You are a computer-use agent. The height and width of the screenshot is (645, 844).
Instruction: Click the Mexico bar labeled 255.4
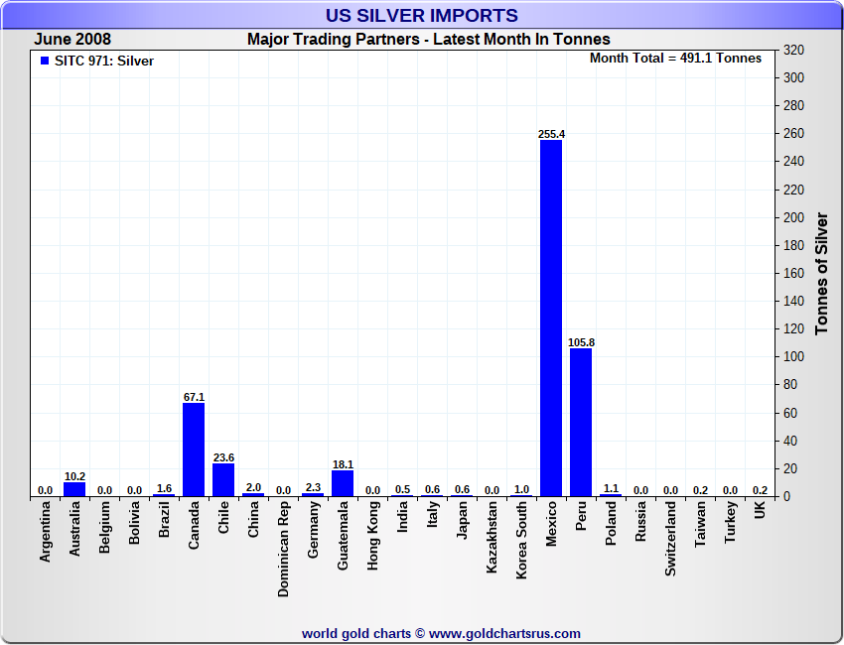551,318
